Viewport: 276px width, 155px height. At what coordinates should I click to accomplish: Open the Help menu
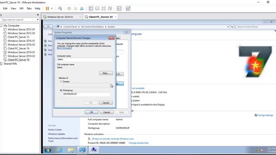(x=38, y=9)
